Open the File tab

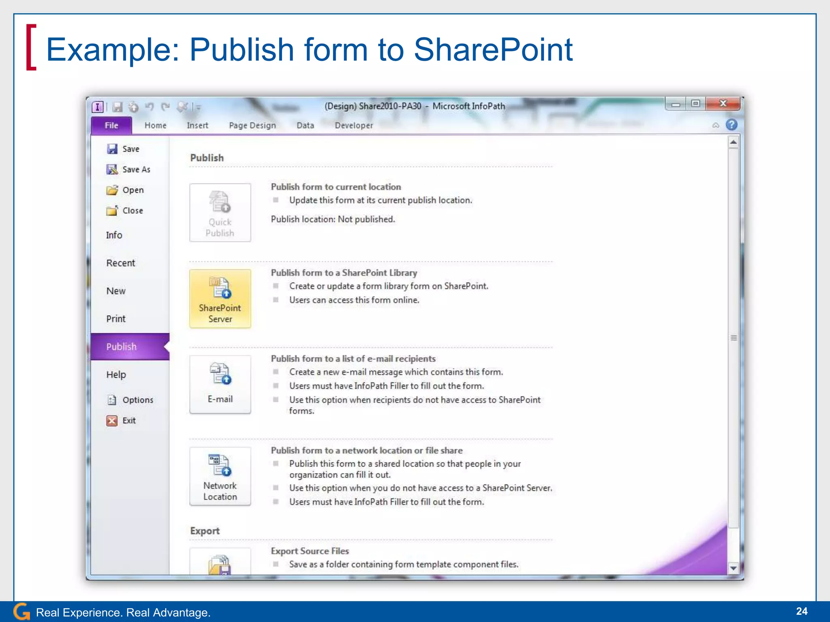111,126
